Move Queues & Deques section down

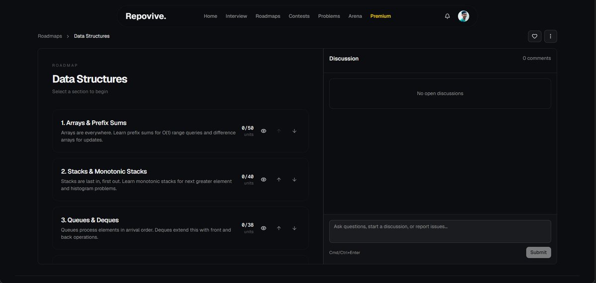(295, 228)
